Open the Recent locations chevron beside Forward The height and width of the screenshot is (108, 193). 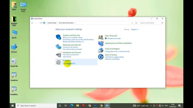(38, 23)
